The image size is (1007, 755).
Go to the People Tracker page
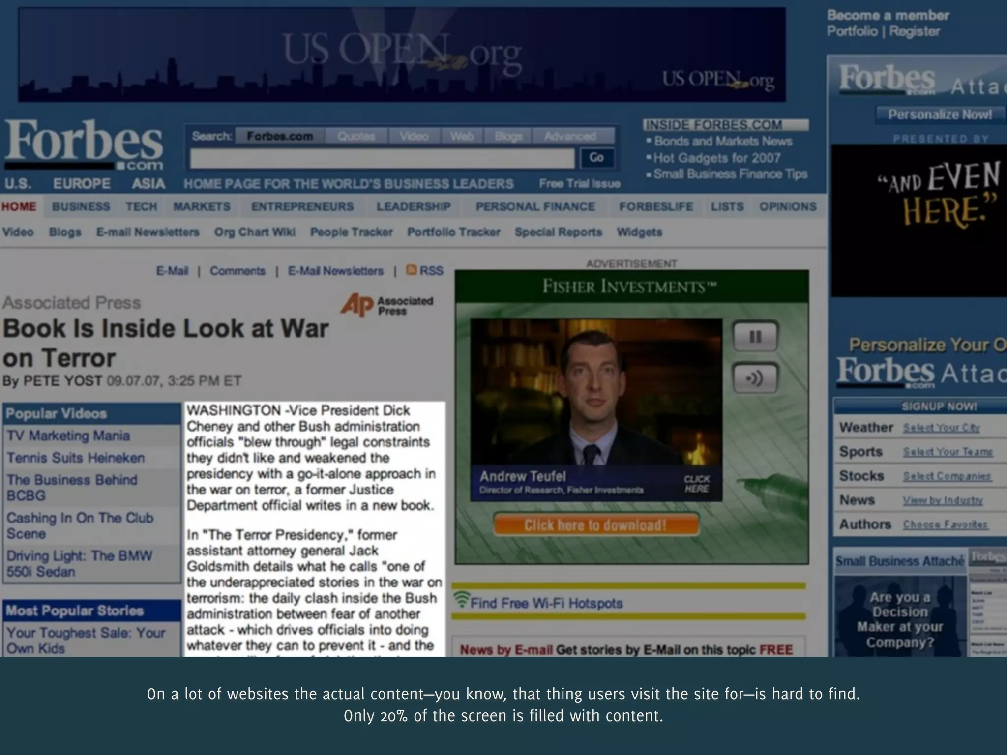tap(351, 232)
